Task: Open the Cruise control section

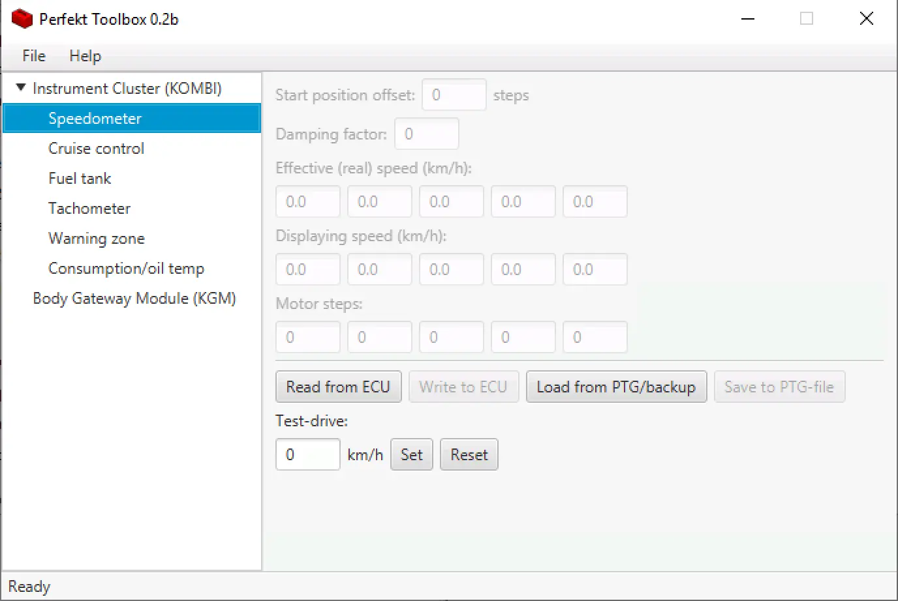Action: click(x=96, y=149)
